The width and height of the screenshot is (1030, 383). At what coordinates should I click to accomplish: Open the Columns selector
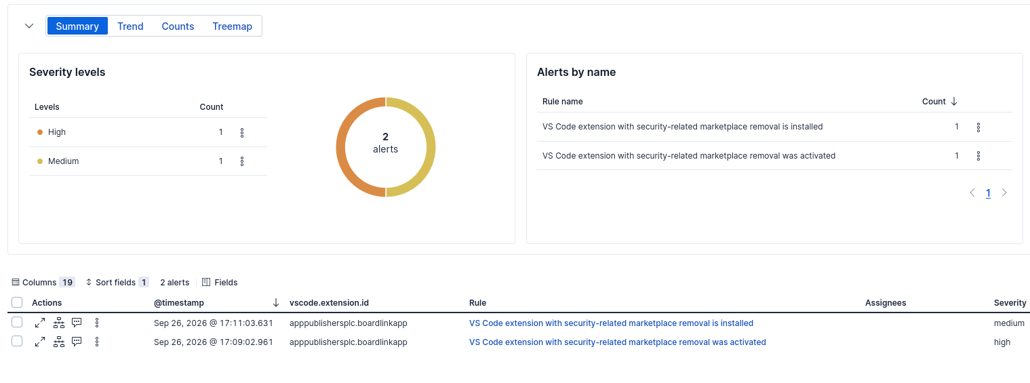click(x=43, y=282)
